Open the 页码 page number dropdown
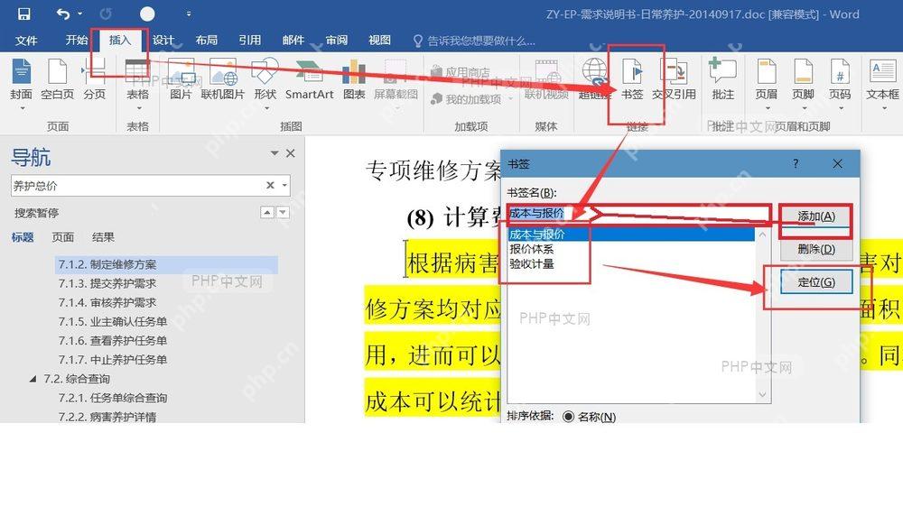Image resolution: width=903 pixels, height=506 pixels. coord(840,83)
